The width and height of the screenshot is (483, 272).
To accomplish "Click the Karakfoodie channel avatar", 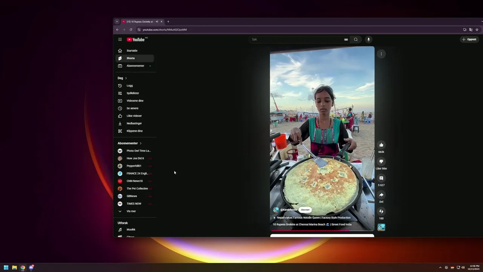I will pyautogui.click(x=276, y=210).
